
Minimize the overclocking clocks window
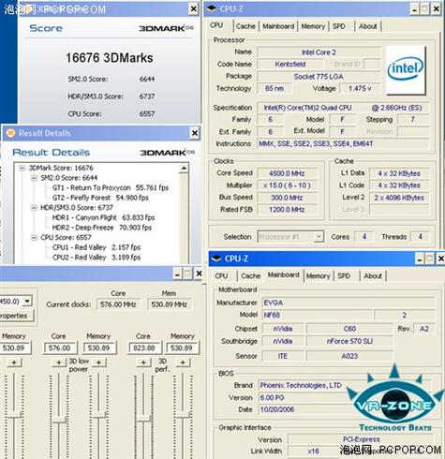[177, 274]
